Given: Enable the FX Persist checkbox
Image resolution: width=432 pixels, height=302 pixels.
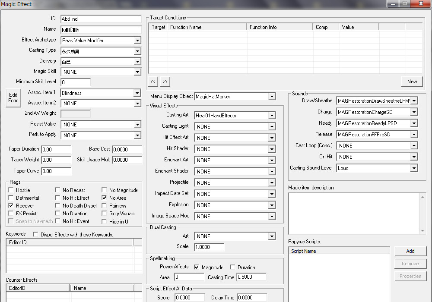Looking at the screenshot, I should click(x=11, y=213).
